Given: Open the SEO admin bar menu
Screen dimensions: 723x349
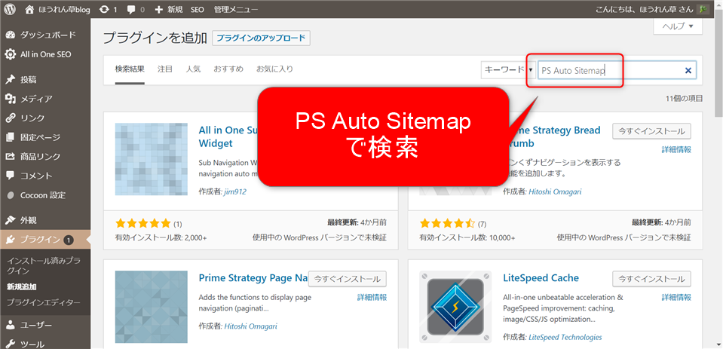Looking at the screenshot, I should click(198, 9).
